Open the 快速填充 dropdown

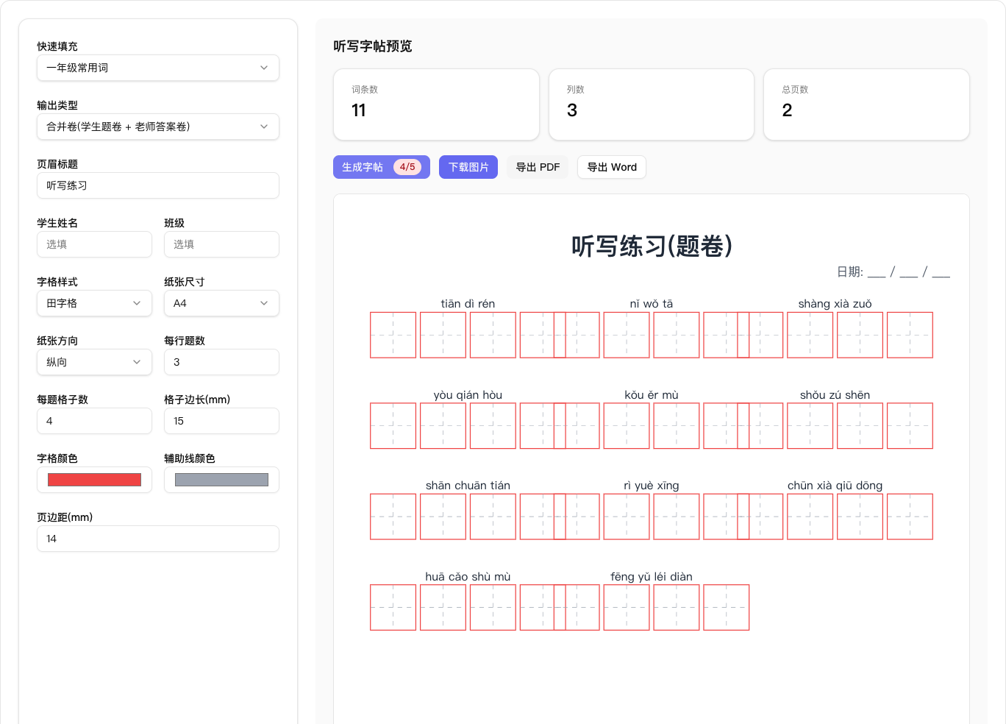click(158, 68)
